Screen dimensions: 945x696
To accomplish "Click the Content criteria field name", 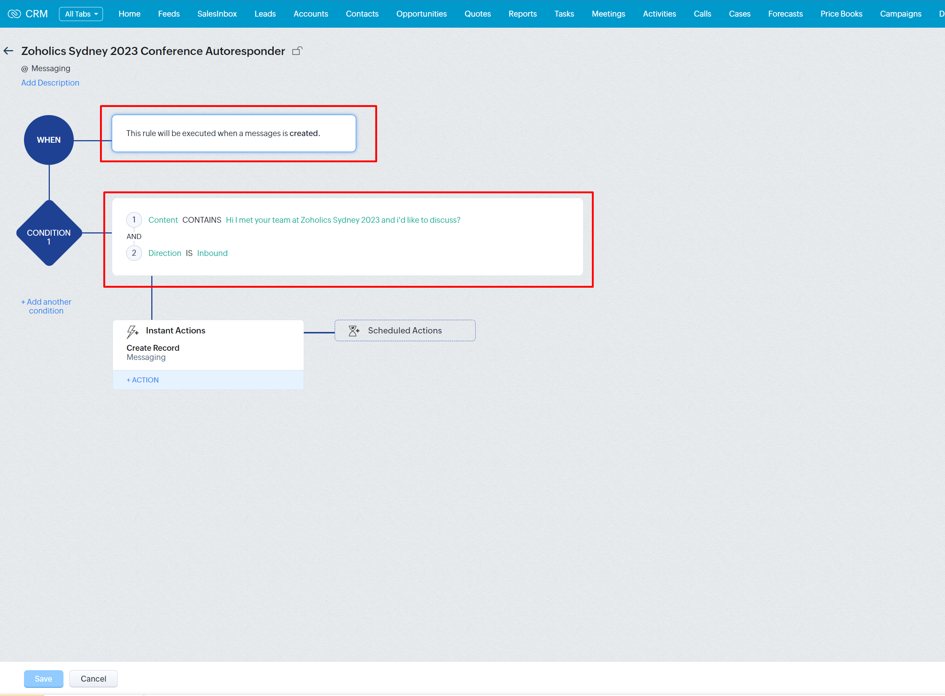I will (163, 220).
